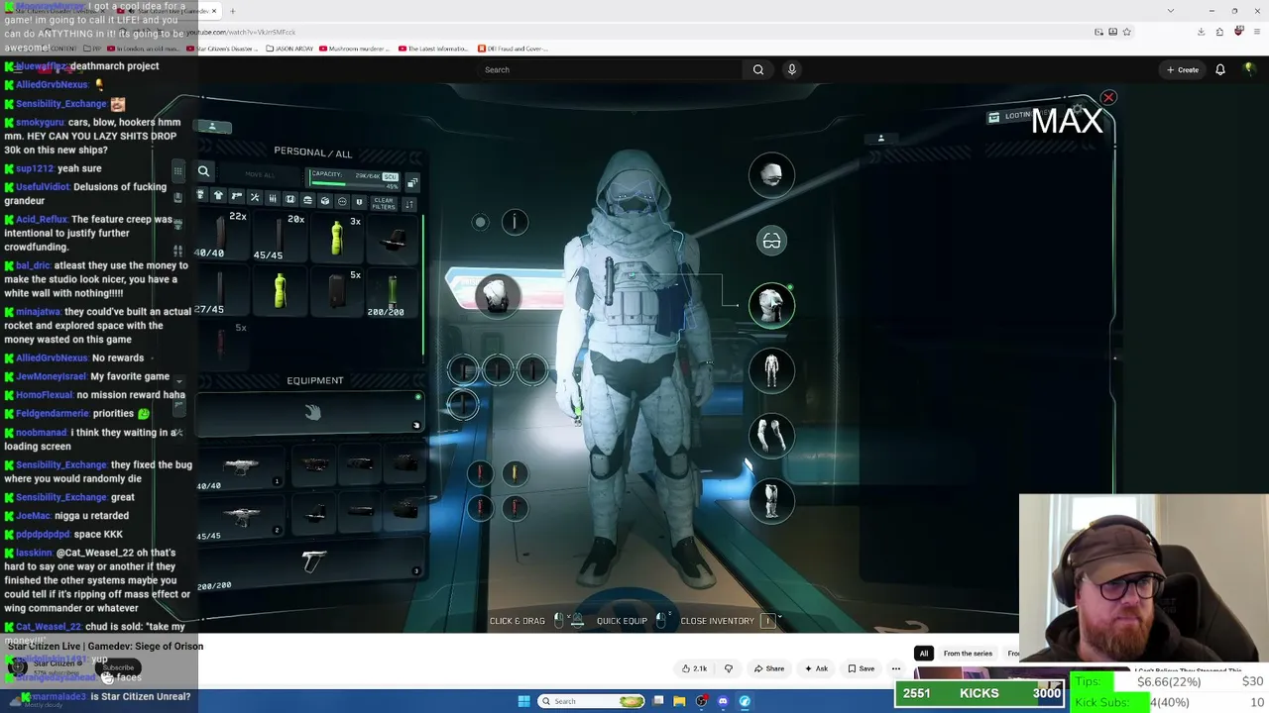
Task: Click the YouTube Create button
Action: [x=1183, y=69]
